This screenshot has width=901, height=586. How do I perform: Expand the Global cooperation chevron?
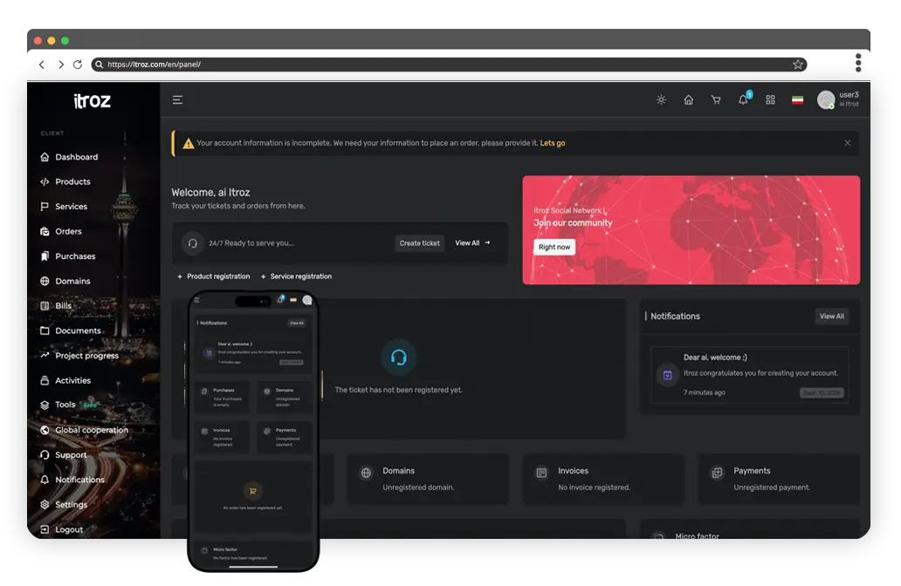144,430
